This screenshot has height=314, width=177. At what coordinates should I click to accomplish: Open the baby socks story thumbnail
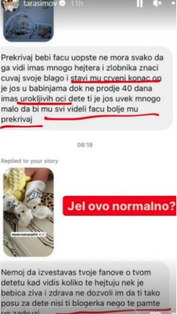click(x=28, y=212)
